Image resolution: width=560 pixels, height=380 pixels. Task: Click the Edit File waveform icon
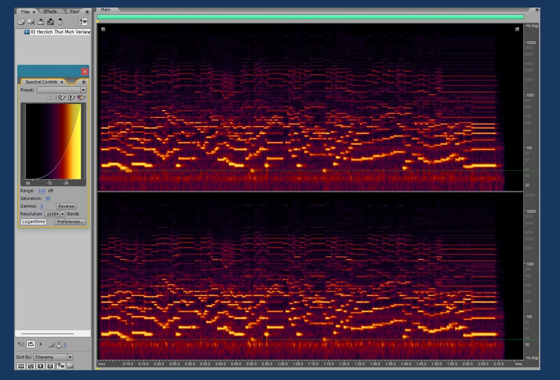pos(41,22)
